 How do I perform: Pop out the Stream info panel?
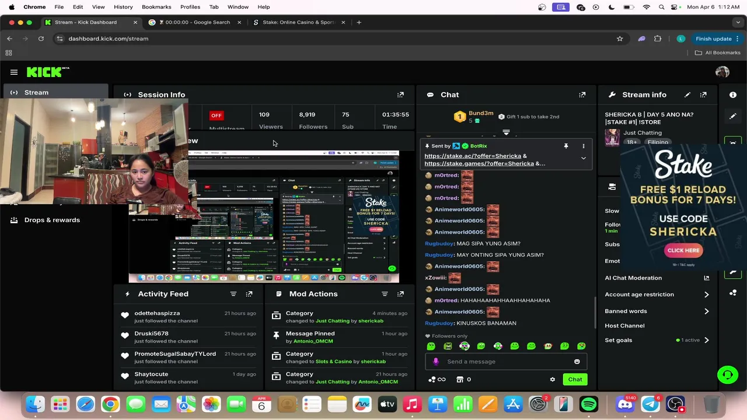703,94
